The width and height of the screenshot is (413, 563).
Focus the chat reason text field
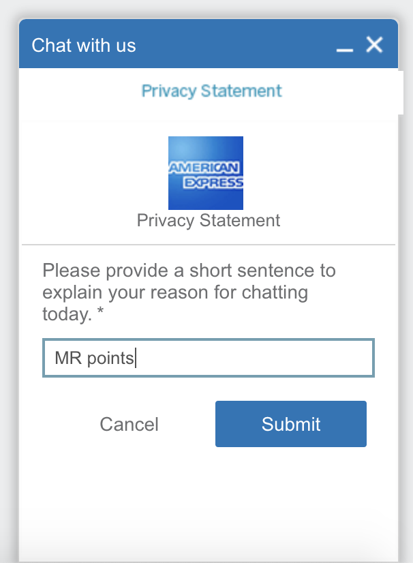click(209, 358)
